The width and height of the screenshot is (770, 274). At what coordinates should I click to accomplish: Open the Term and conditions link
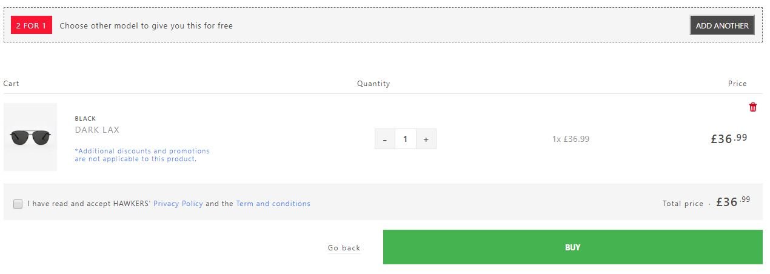tap(273, 204)
